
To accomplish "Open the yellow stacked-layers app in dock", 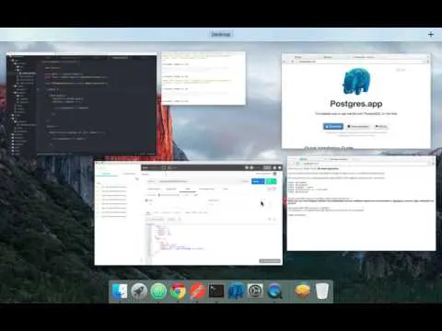I will point(302,291).
